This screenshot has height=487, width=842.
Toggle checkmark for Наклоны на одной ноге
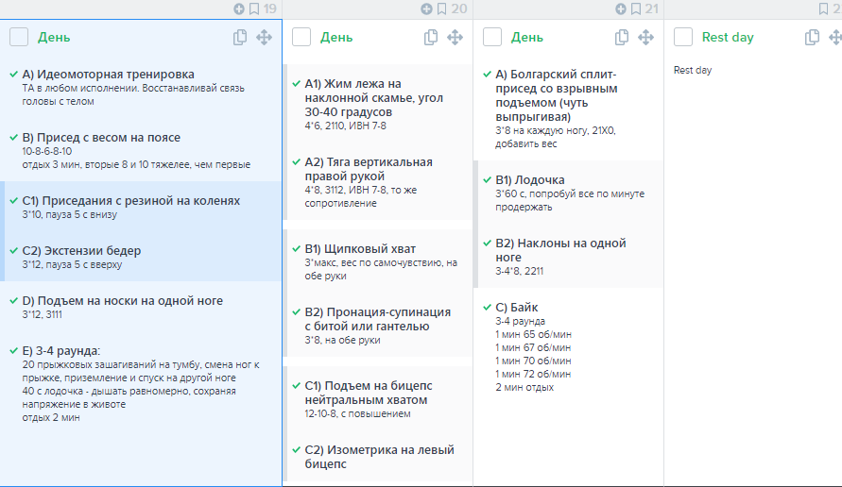(x=487, y=243)
